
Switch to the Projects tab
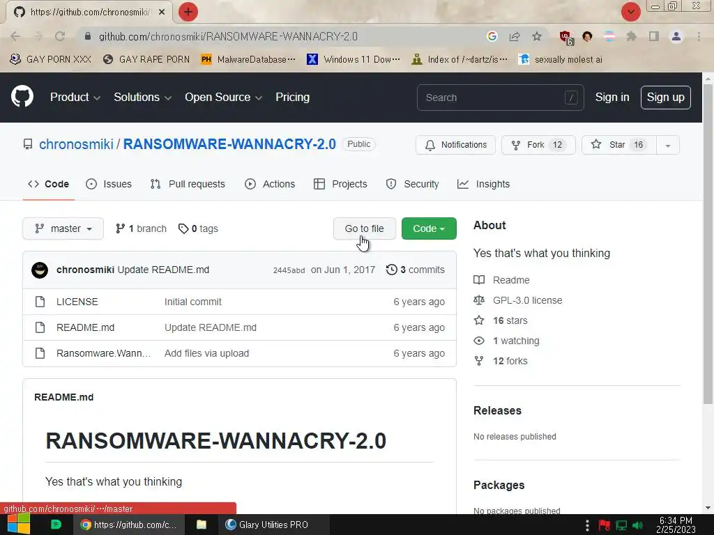340,184
